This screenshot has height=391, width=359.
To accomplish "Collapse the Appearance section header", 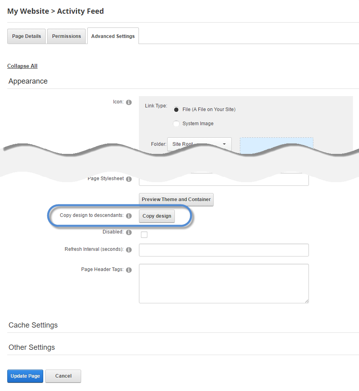I will point(28,81).
